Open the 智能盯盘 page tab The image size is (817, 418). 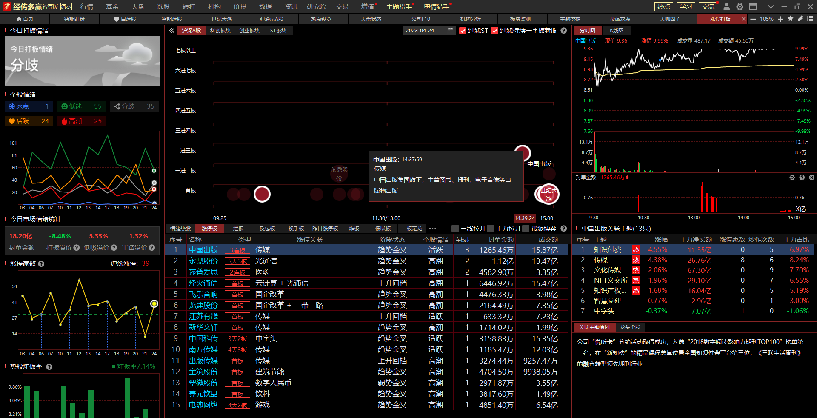(74, 19)
